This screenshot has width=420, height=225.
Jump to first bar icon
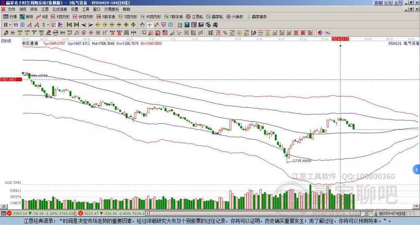69,25
